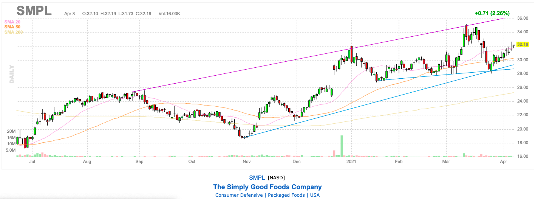
Task: Open The Simply Good Foods Company link
Action: (267, 187)
